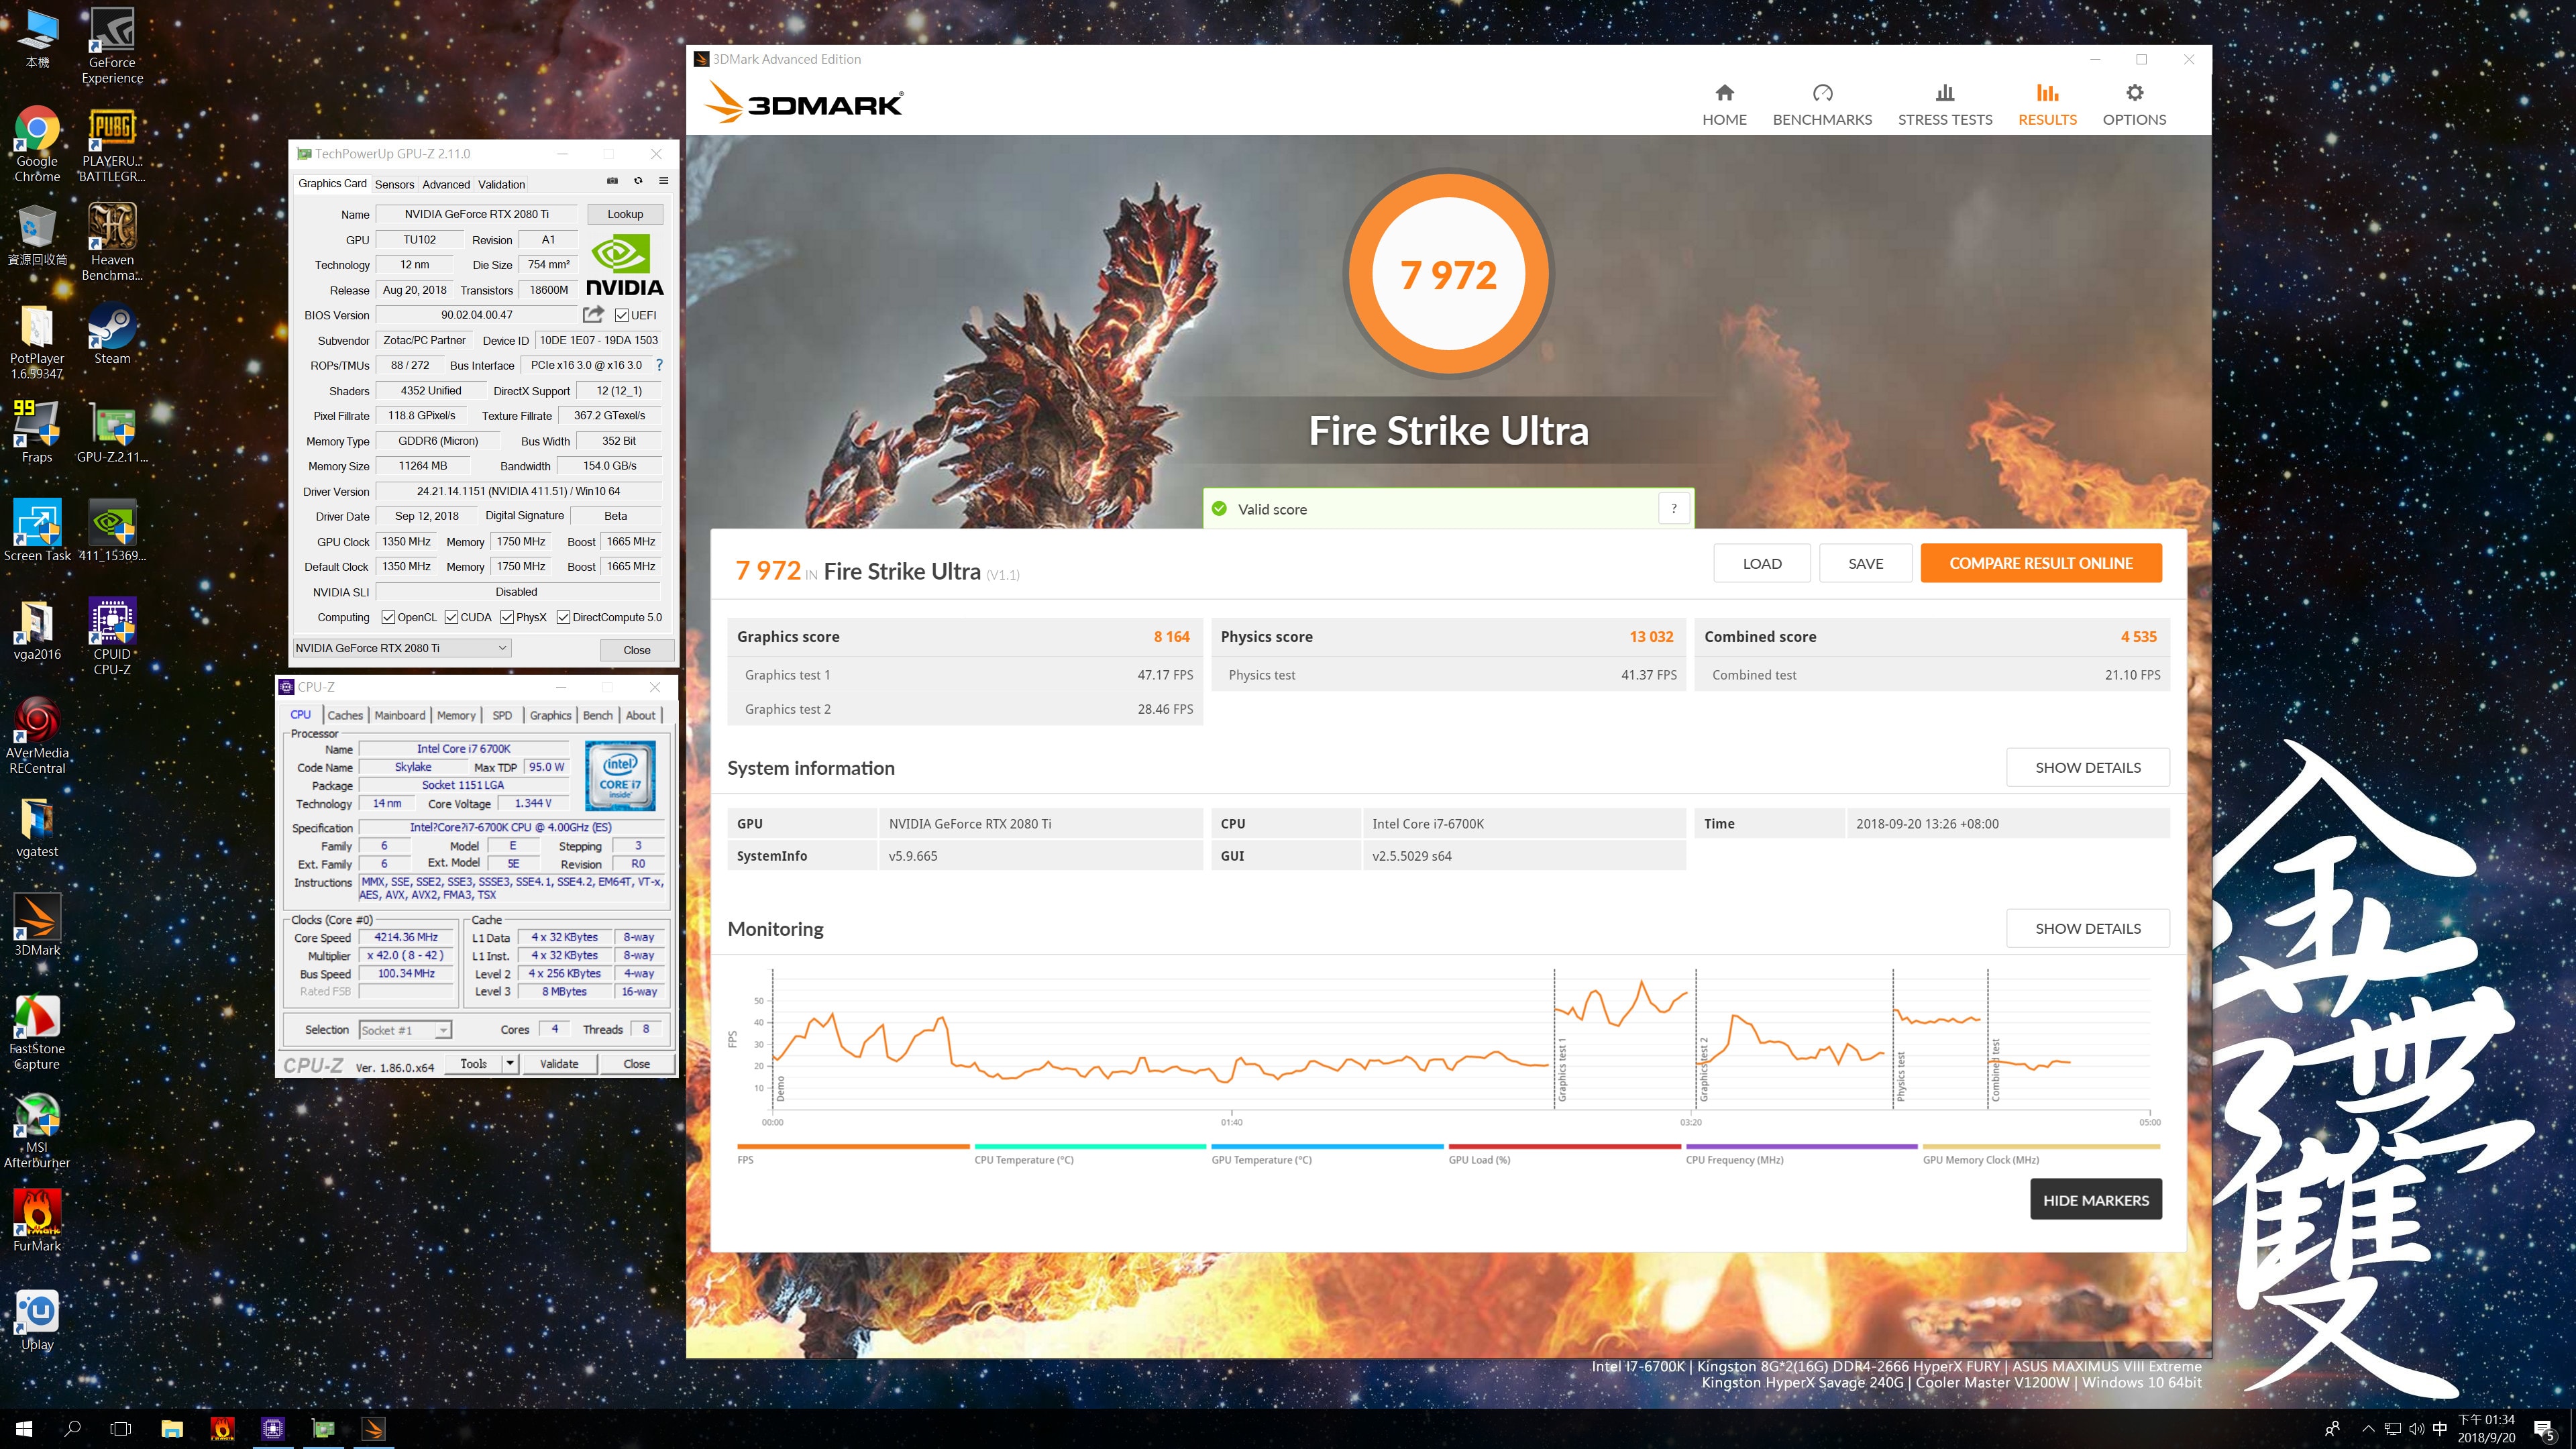Open File Explorer from taskbar
This screenshot has height=1449, width=2576.
(x=172, y=1429)
